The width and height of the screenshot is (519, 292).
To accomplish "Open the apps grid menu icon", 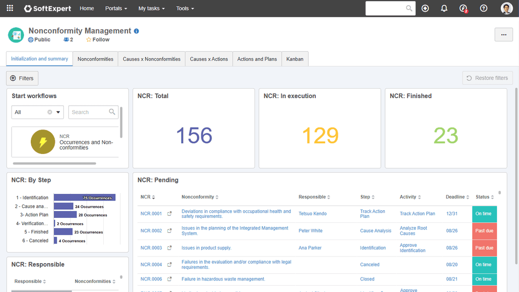I will pos(10,8).
